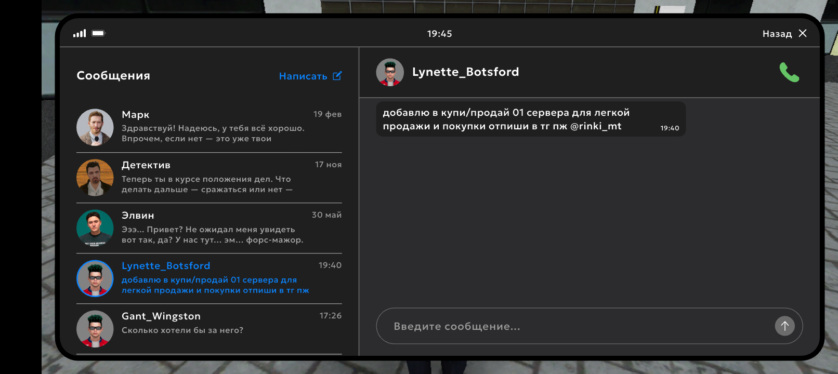Go back using Назад button

(x=777, y=34)
